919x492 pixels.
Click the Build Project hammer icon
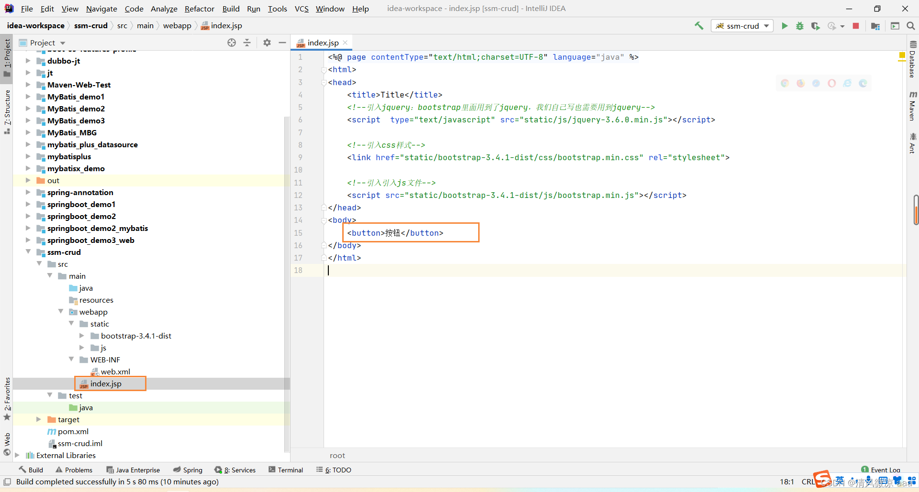coord(699,26)
